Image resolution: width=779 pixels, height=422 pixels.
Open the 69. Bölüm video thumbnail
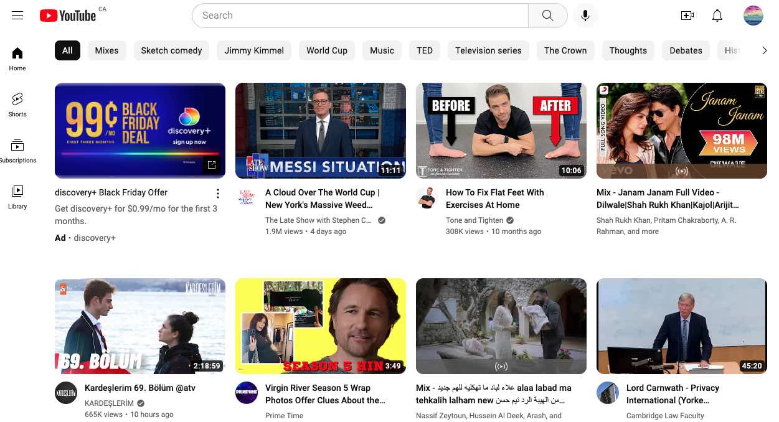pos(140,326)
